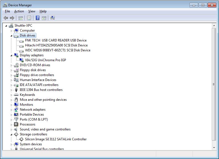The image size is (219, 159).
Task: Select the System devices label
Action: pyautogui.click(x=31, y=144)
